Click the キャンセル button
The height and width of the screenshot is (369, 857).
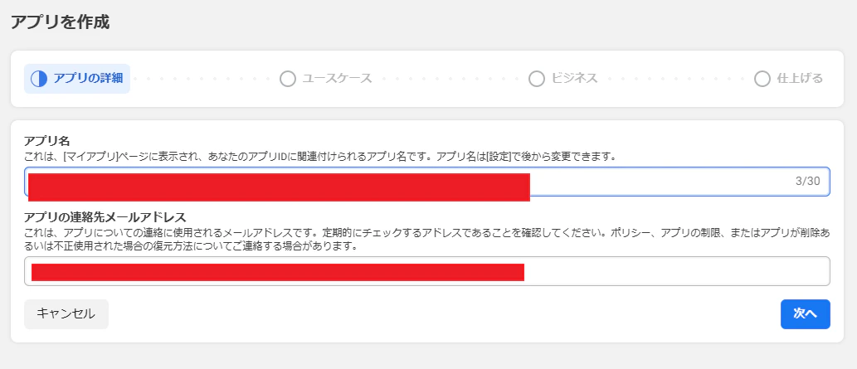pos(66,313)
